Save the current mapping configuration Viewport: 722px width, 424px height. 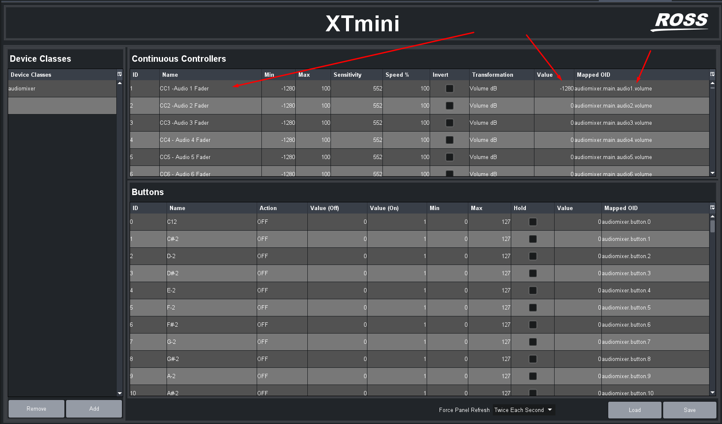[x=689, y=410]
